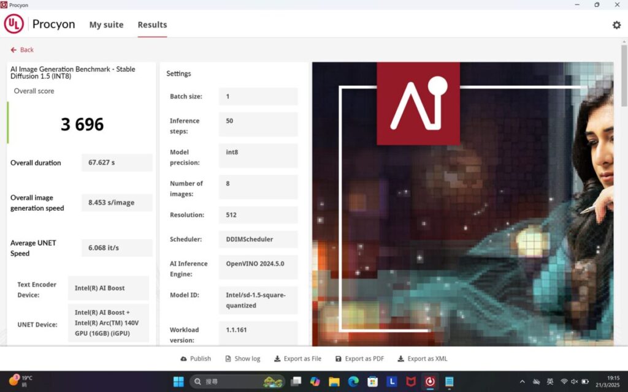The width and height of the screenshot is (628, 392).
Task: Show the benchmark log
Action: click(243, 359)
